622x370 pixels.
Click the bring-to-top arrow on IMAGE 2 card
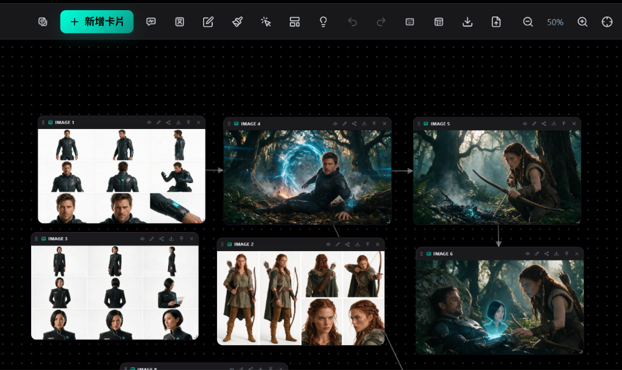click(x=368, y=244)
